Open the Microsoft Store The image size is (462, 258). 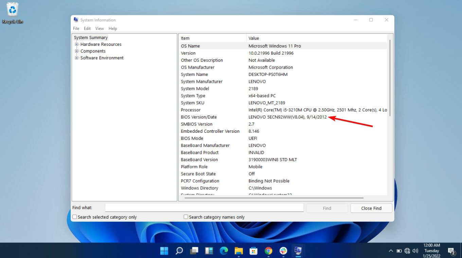(253, 251)
